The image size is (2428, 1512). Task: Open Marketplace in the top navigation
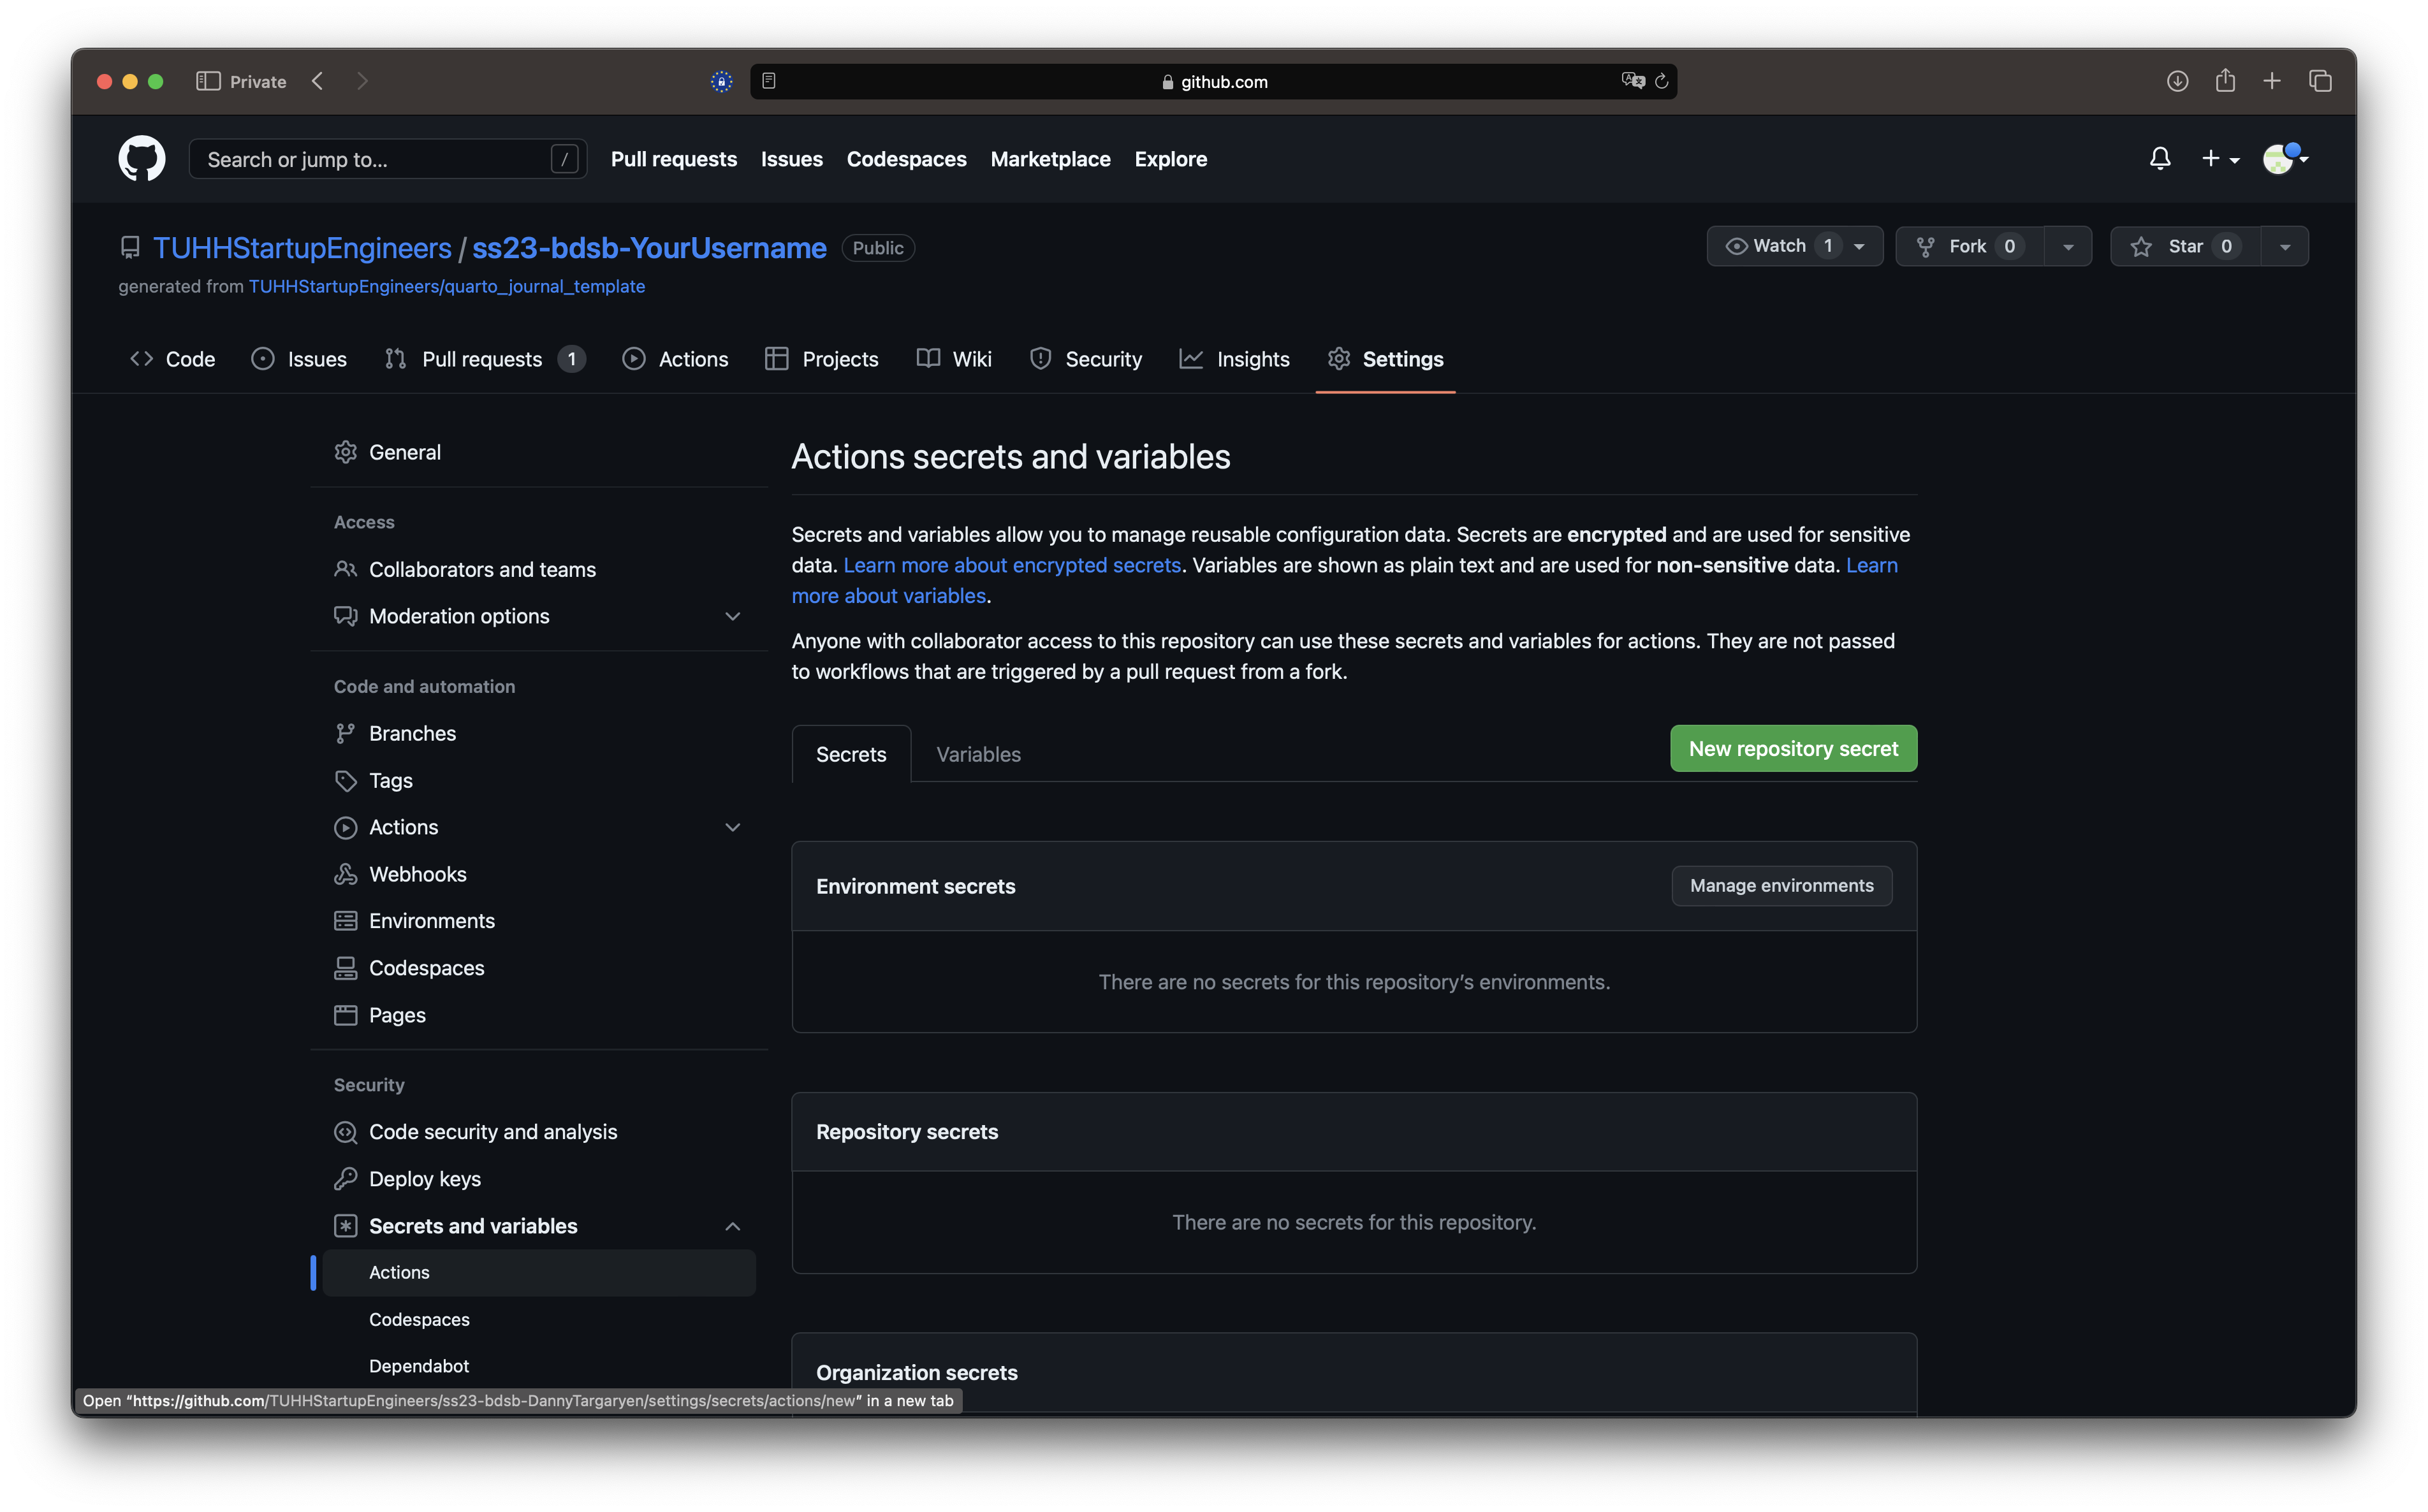coord(1050,159)
